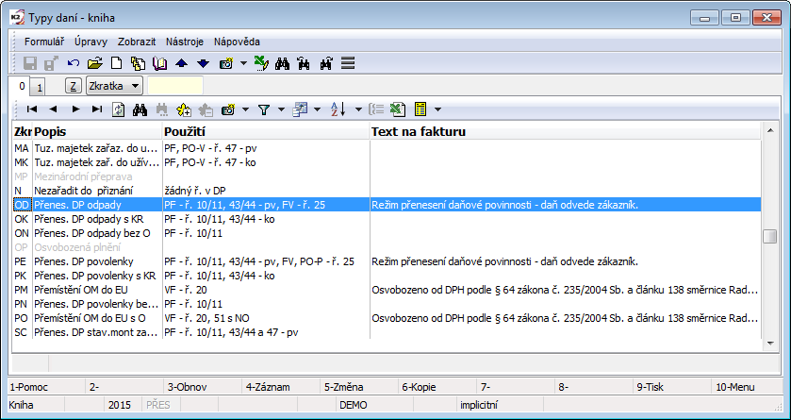791x420 pixels.
Task: Select row Mezinárodní přeprava
Action: [x=387, y=176]
